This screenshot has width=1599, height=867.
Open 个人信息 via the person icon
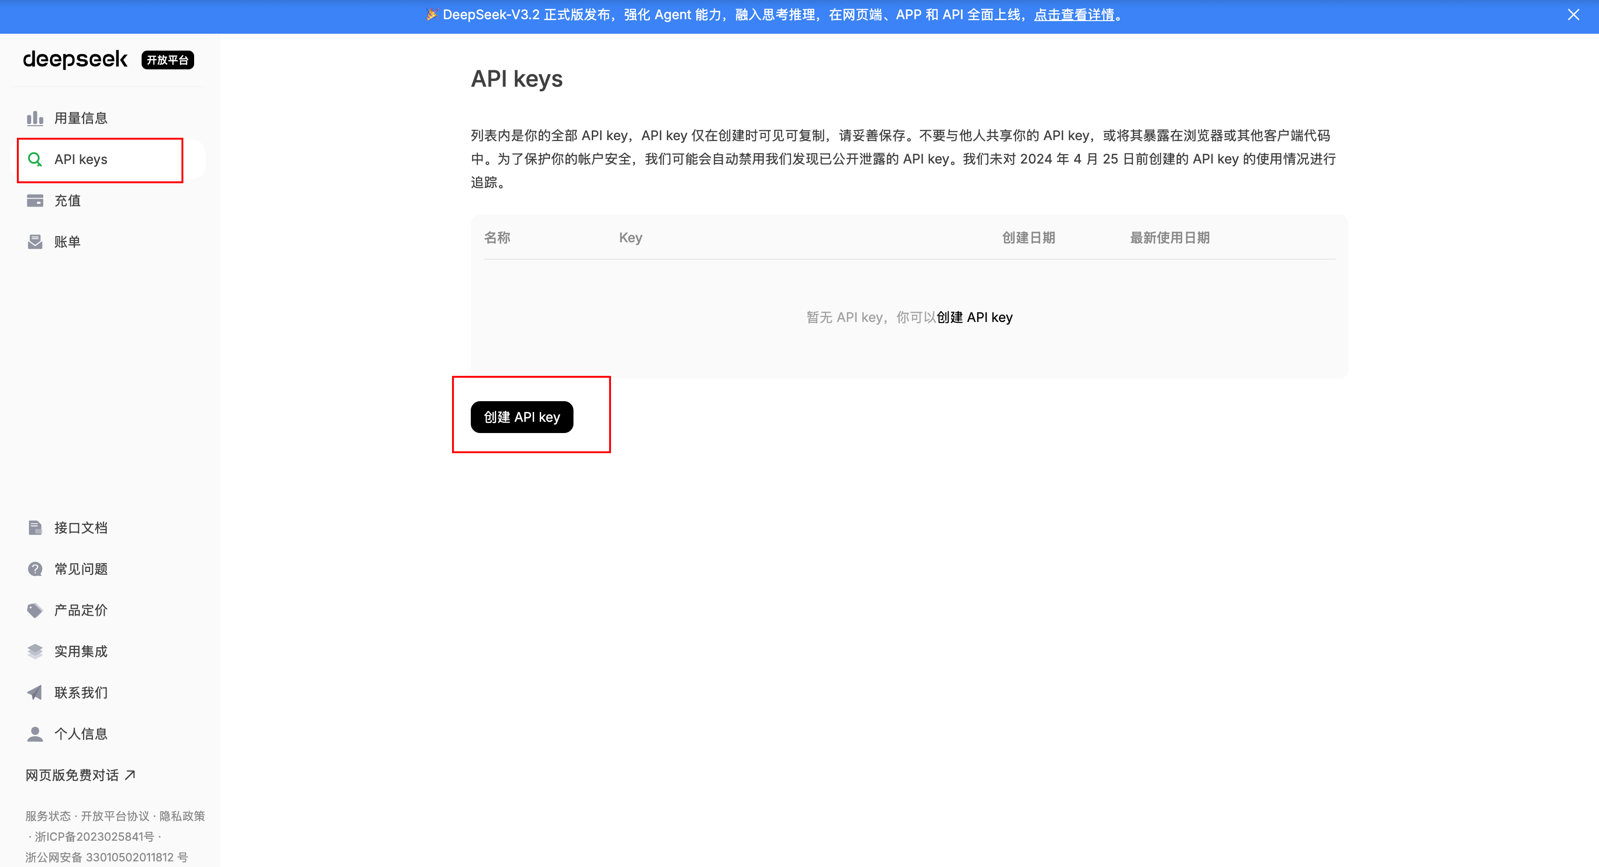coord(35,733)
